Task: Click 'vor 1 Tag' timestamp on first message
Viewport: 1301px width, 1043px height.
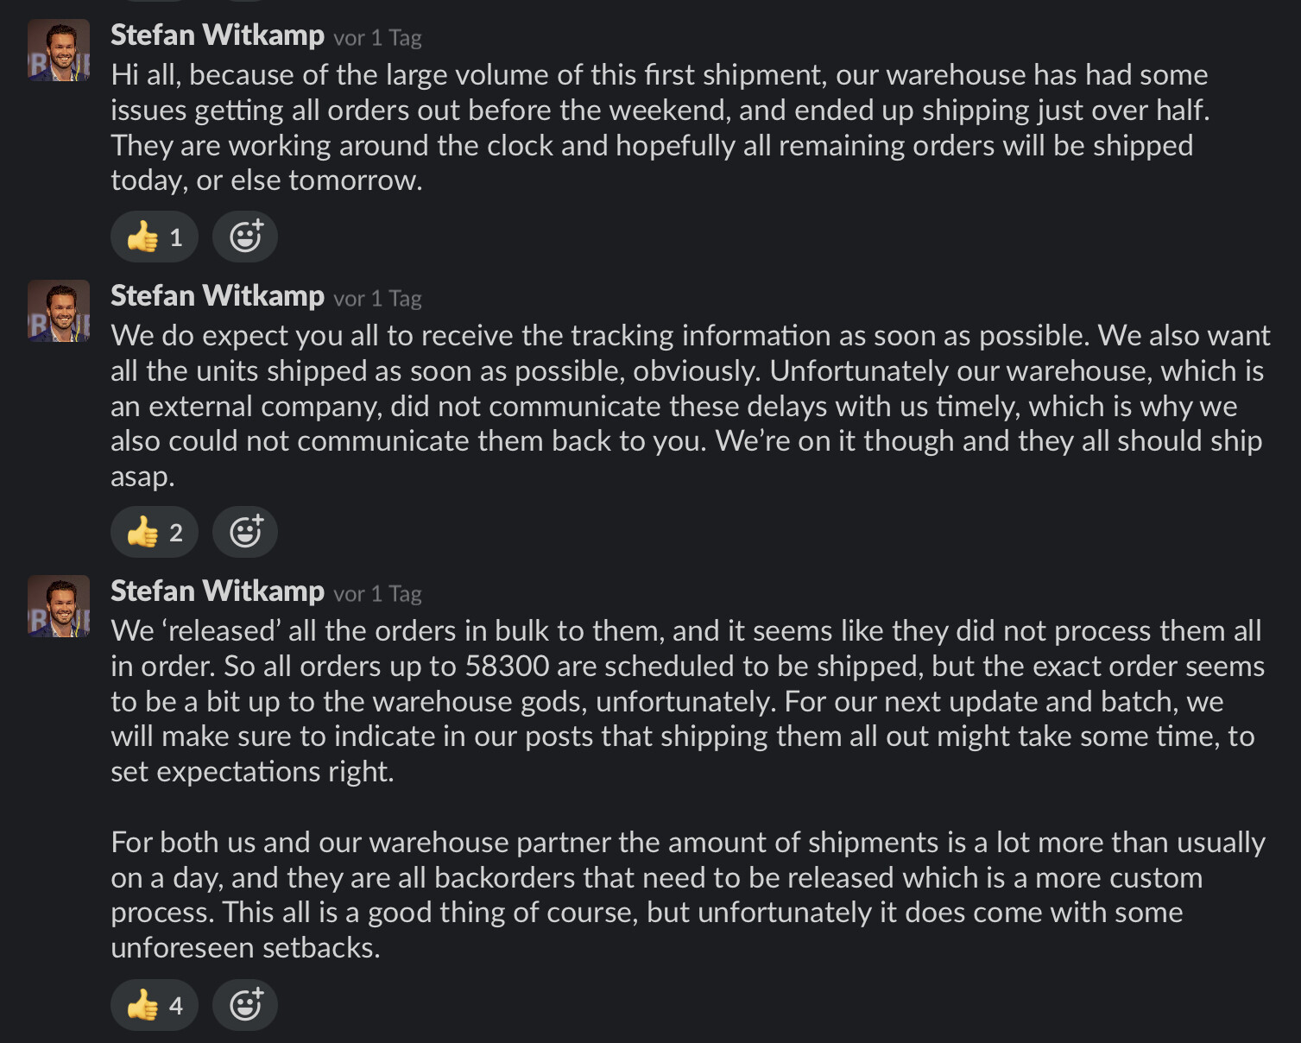Action: (x=377, y=38)
